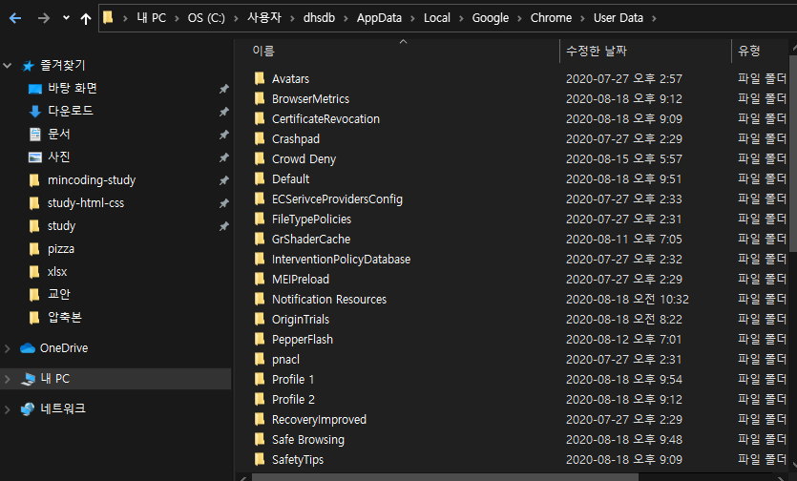Expand the OneDrive tree node
This screenshot has width=797, height=481.
coord(7,348)
